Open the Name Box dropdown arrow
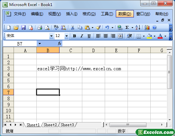This screenshot has width=175, height=136. pos(40,44)
